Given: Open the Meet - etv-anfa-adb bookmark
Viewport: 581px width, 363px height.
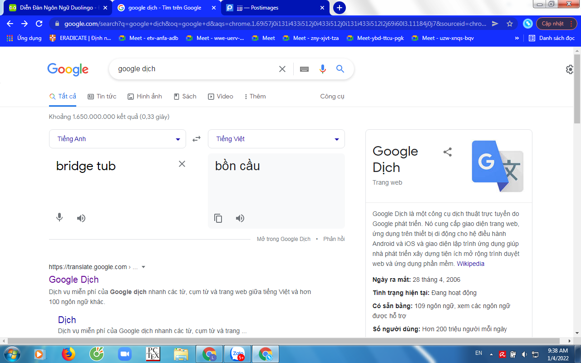Looking at the screenshot, I should (149, 38).
